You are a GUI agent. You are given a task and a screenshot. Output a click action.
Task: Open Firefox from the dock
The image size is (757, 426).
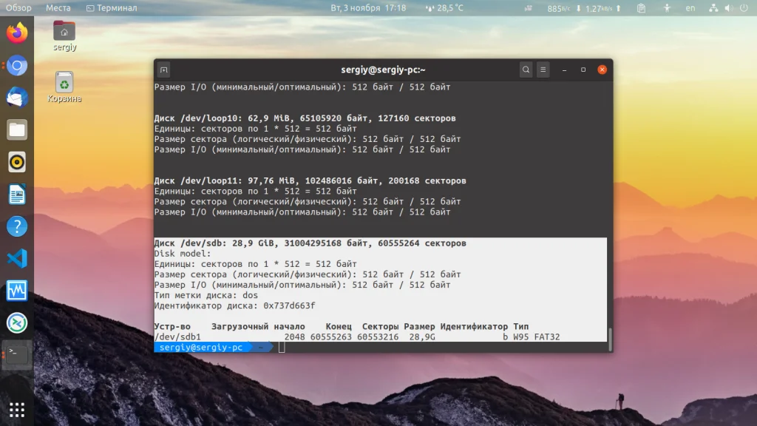pos(17,33)
